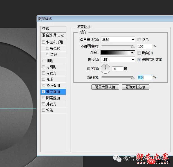This screenshot has width=173, height=167.
Task: Select the 投影 style entry label
Action: (50, 110)
